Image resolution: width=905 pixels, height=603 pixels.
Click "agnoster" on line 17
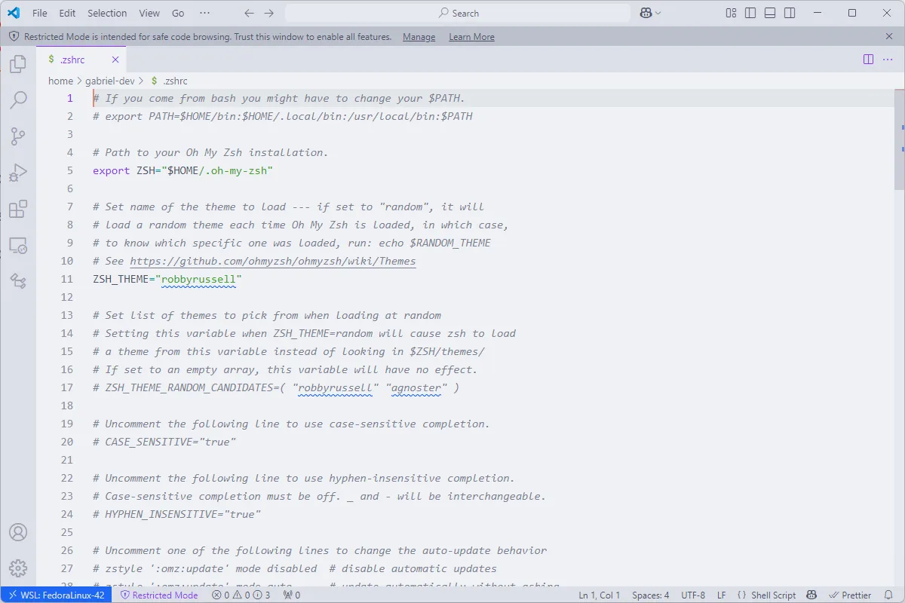(x=417, y=387)
